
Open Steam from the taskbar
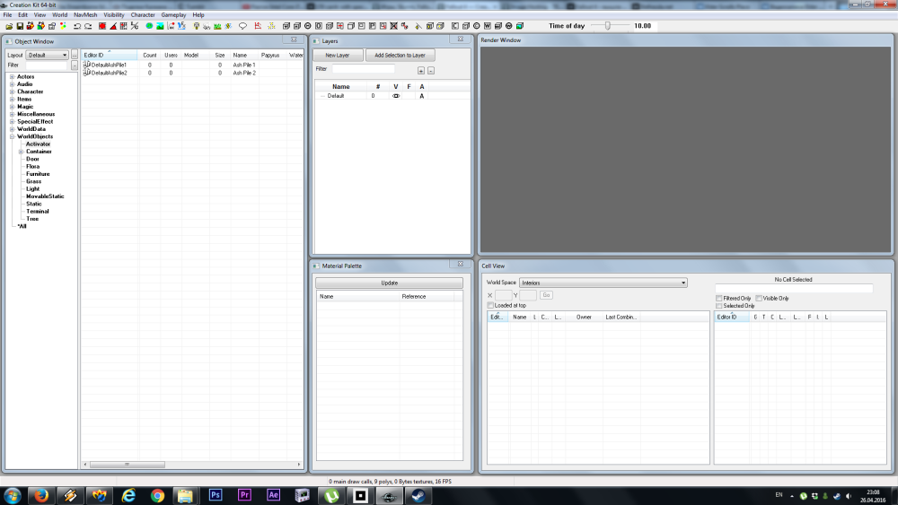click(418, 495)
